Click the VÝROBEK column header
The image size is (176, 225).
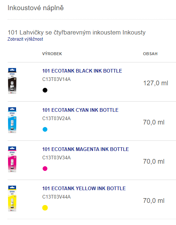pyautogui.click(x=52, y=54)
